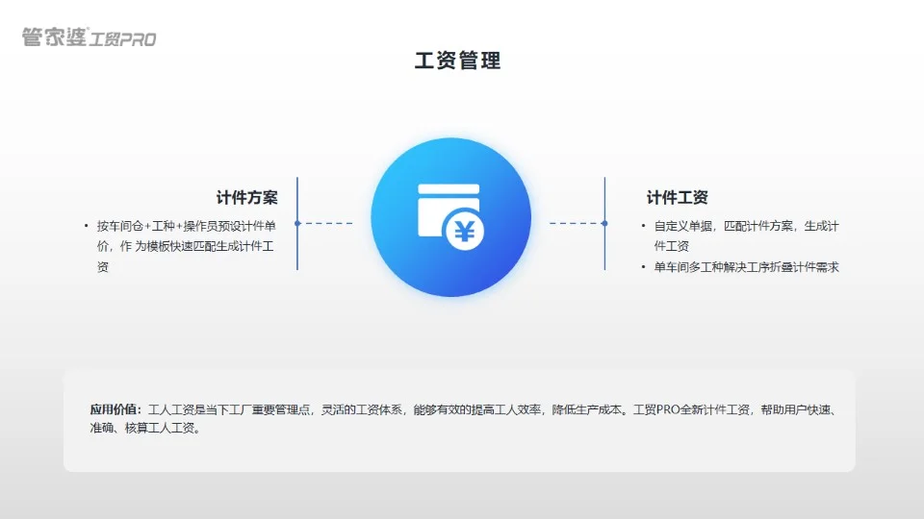Click the wallet yen icon in blue circle

click(x=450, y=217)
